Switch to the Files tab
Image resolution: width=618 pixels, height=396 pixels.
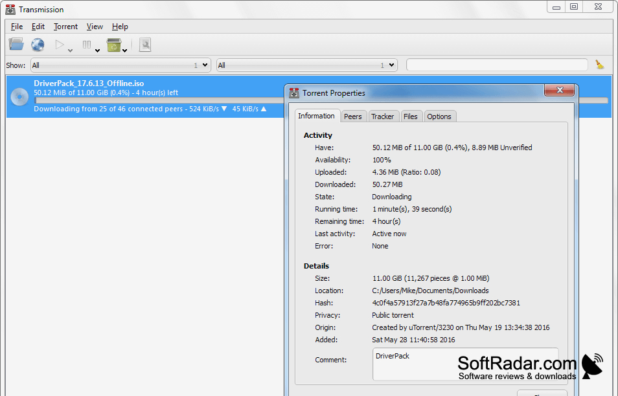[410, 116]
